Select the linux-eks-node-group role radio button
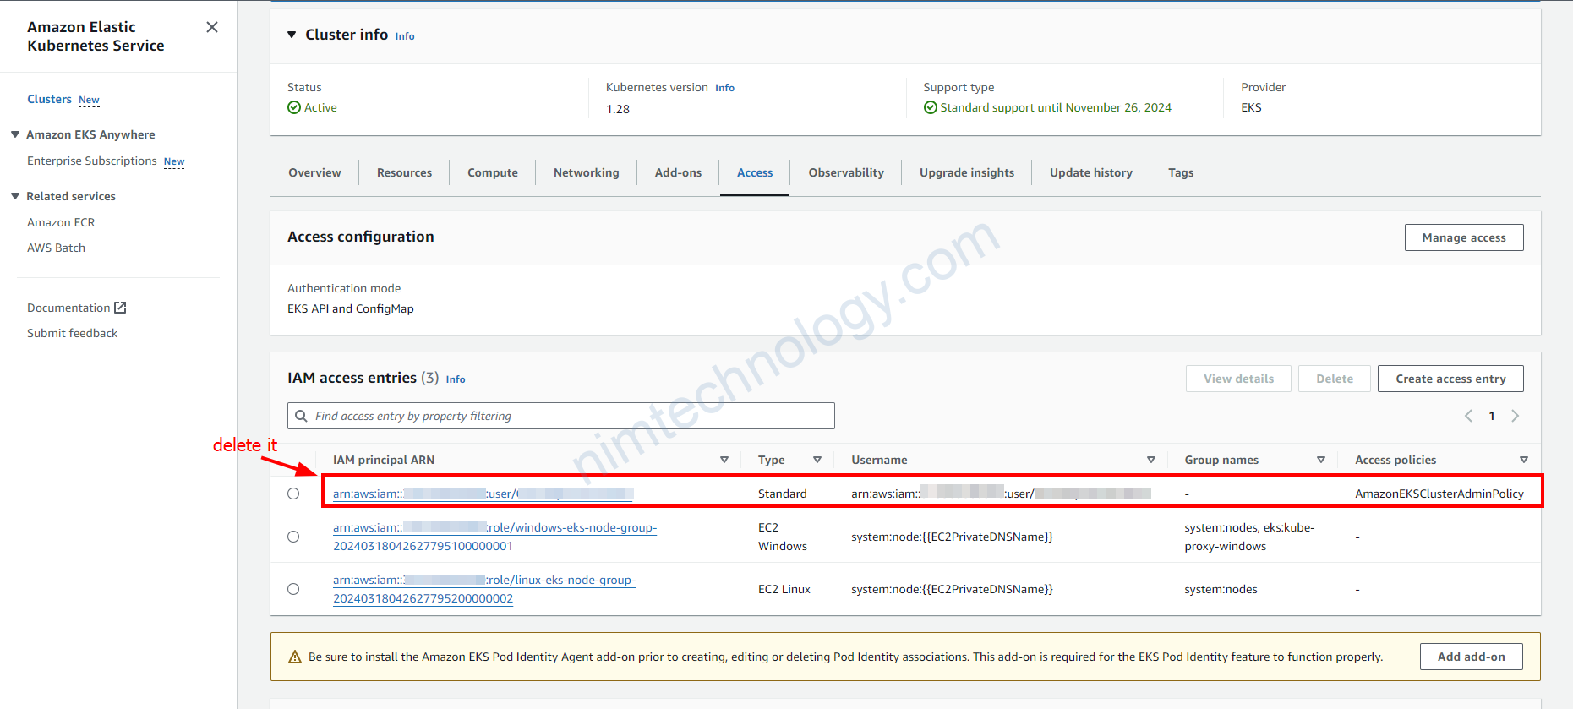This screenshot has width=1573, height=709. click(x=293, y=589)
